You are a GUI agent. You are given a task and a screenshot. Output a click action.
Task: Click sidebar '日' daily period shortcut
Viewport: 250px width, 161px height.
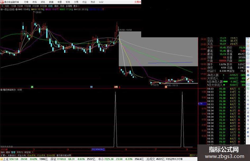coord(248,112)
